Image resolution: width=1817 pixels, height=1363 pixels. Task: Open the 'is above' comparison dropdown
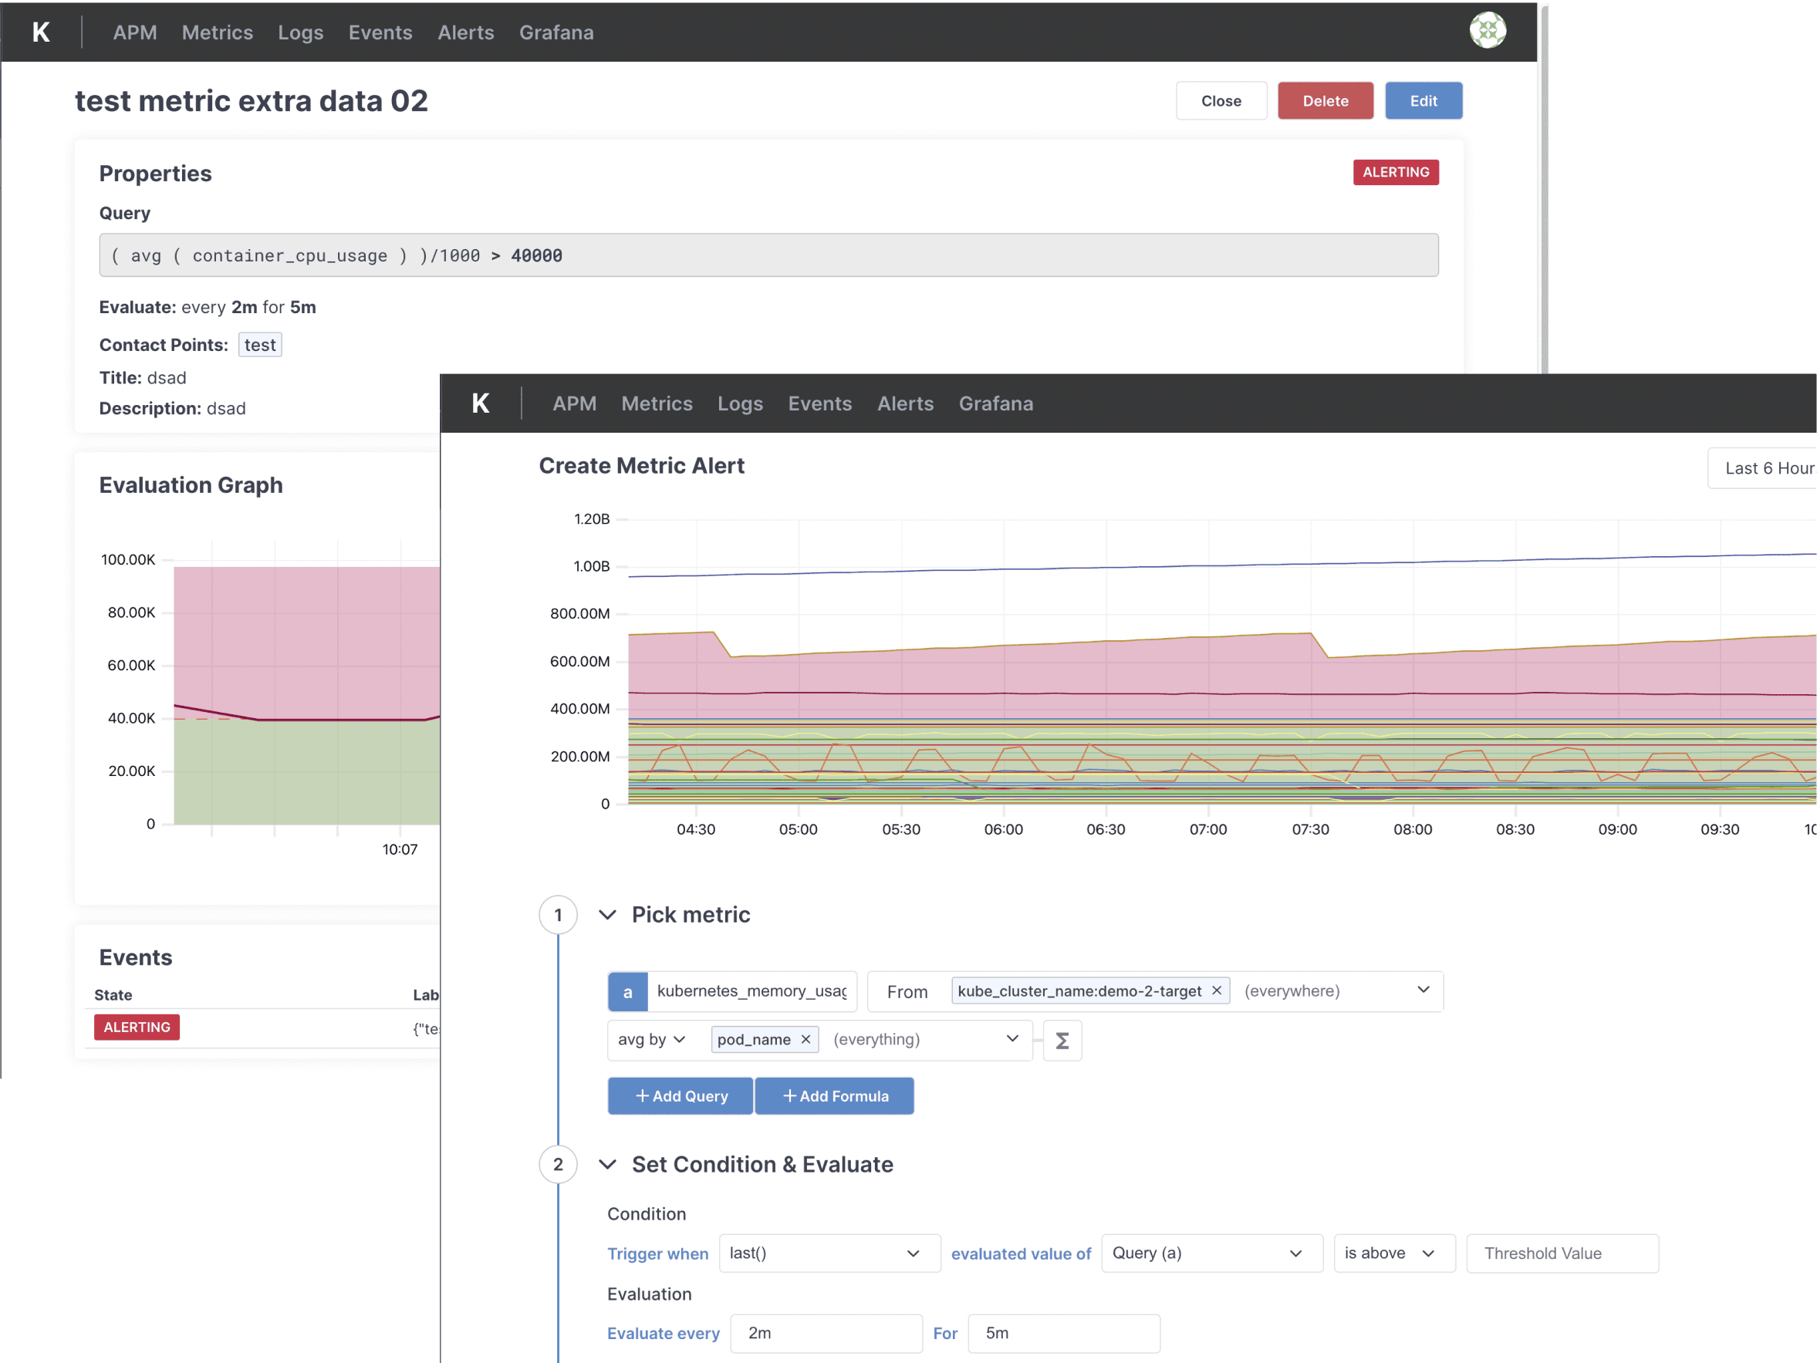1393,1253
